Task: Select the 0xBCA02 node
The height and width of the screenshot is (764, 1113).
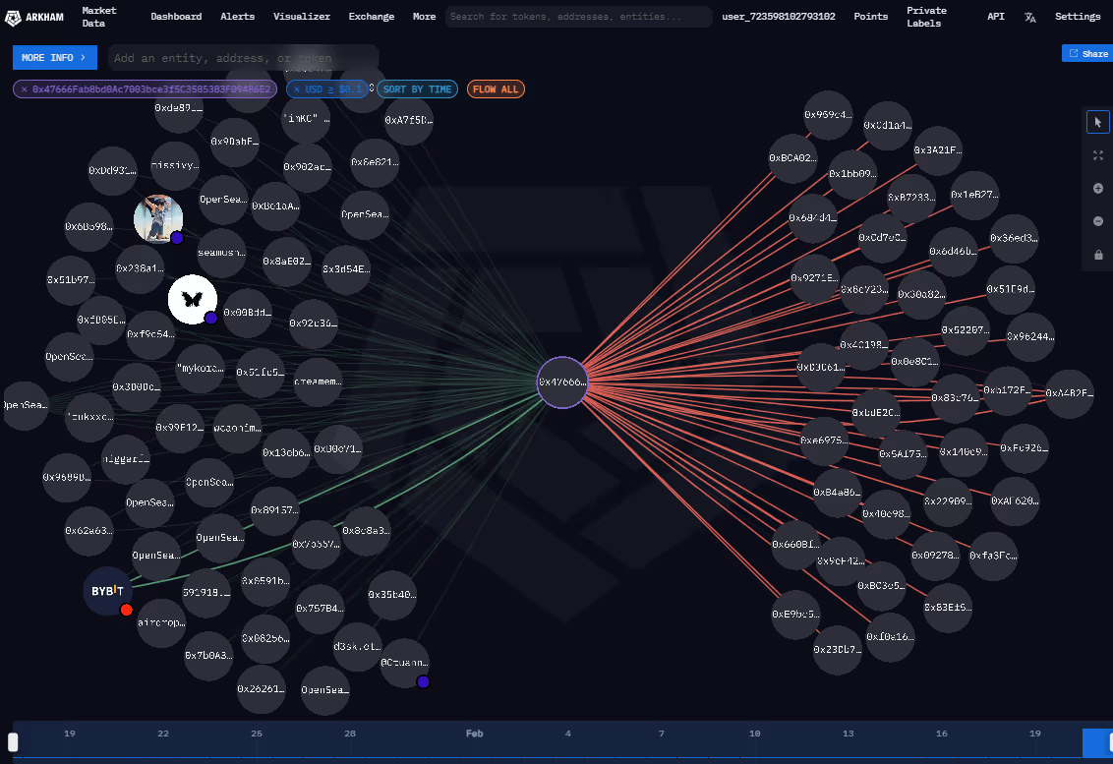Action: pyautogui.click(x=792, y=158)
